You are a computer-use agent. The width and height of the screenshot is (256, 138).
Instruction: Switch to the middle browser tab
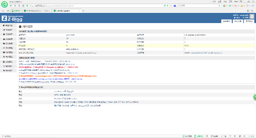[x=37, y=11]
